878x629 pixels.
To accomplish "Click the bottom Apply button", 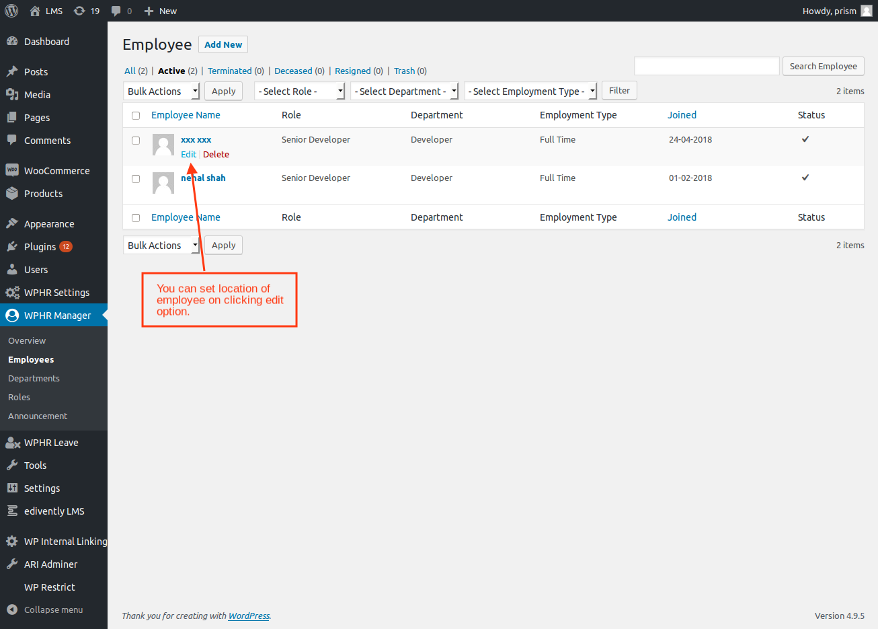I will (223, 245).
